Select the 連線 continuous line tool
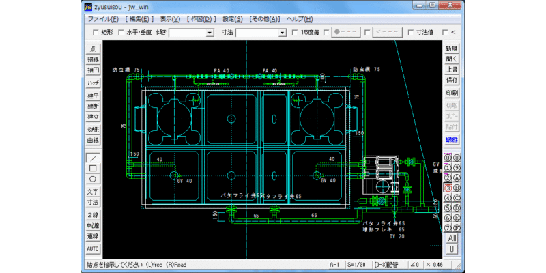This screenshot has width=546, height=273. click(x=93, y=236)
